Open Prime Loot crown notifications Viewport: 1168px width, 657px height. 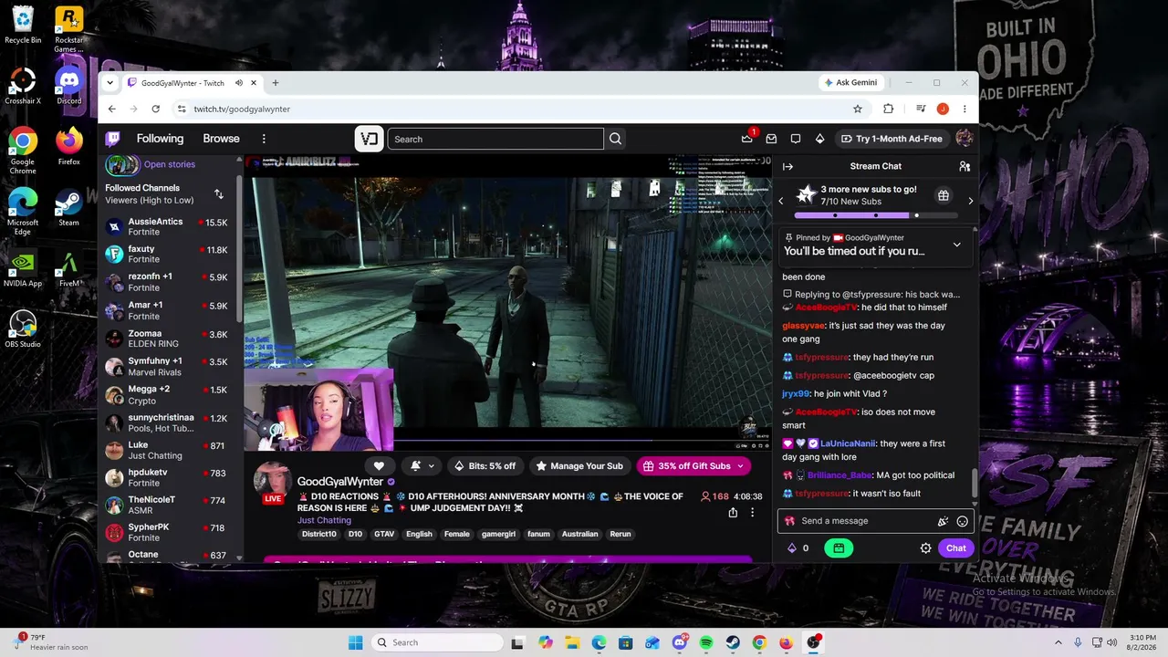point(747,139)
